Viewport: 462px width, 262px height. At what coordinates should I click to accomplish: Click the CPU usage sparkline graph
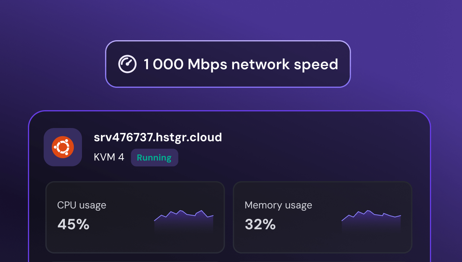[x=184, y=221]
